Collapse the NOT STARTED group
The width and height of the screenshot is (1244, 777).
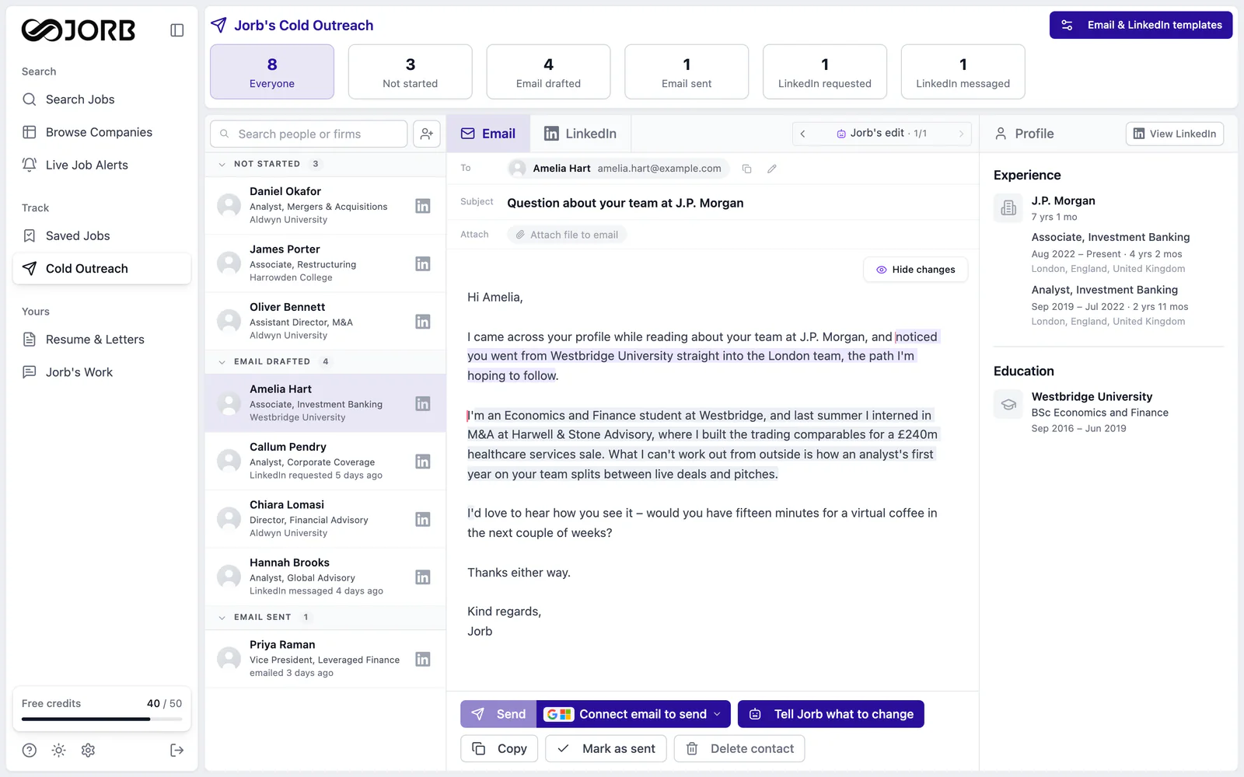222,164
